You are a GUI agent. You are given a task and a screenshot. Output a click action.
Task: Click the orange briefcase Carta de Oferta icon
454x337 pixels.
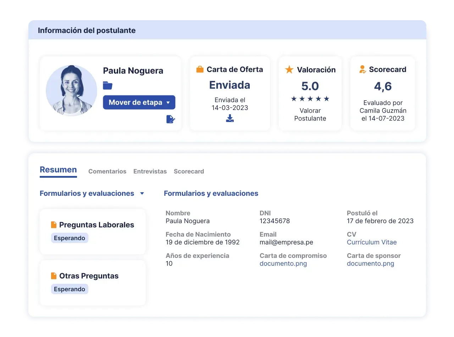point(200,70)
